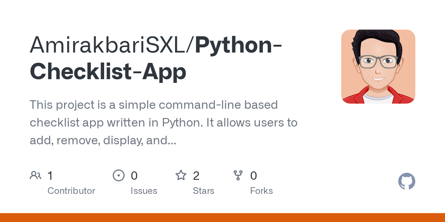
Task: Click the Issues circle icon
Action: point(118,175)
